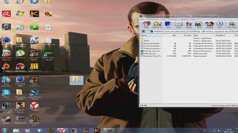Select the SPTD folder in archive list
This screenshot has width=238, height=133.
pyautogui.click(x=146, y=41)
